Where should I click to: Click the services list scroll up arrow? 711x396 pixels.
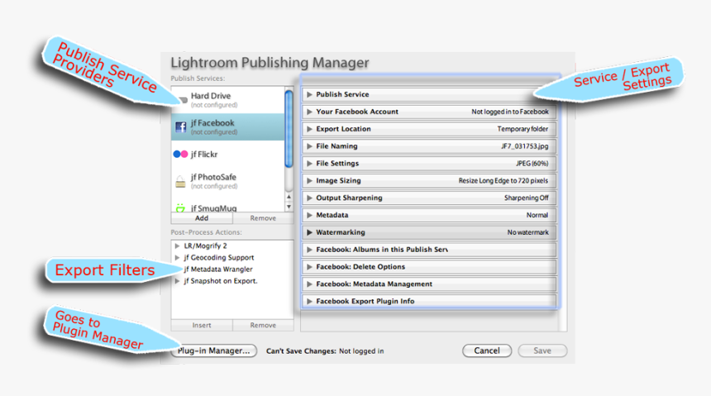point(289,197)
